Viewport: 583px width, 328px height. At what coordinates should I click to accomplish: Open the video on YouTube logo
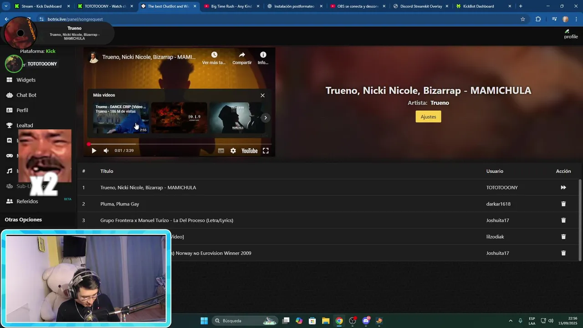point(250,151)
